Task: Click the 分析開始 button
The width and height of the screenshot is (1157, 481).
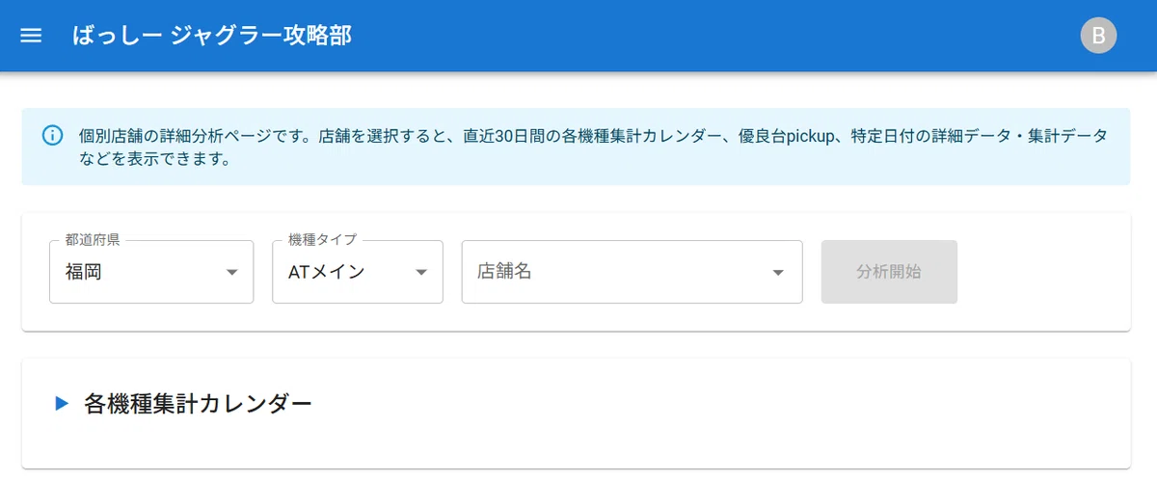Action: click(x=889, y=272)
